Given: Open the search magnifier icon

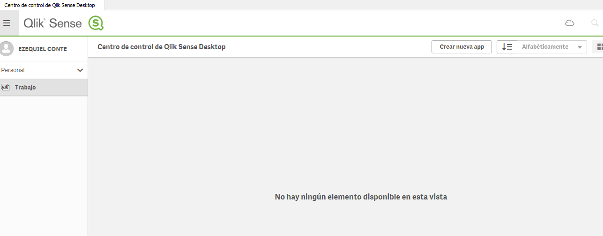Looking at the screenshot, I should point(595,23).
